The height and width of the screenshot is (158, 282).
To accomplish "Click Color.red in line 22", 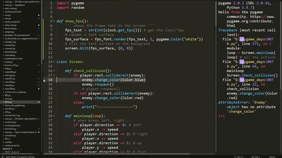I will point(132,98).
